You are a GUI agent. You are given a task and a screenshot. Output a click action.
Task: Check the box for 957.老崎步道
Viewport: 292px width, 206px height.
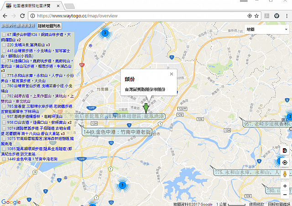(4, 116)
